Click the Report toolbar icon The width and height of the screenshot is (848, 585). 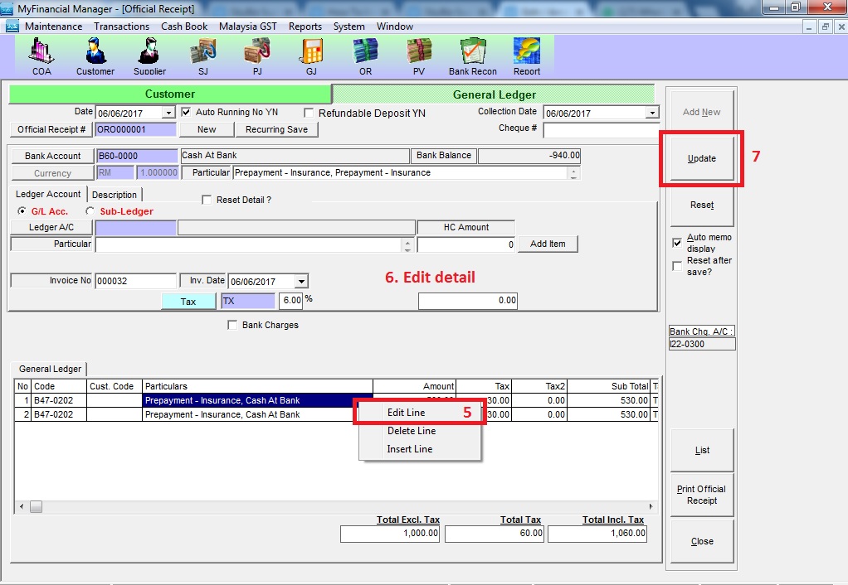(527, 55)
